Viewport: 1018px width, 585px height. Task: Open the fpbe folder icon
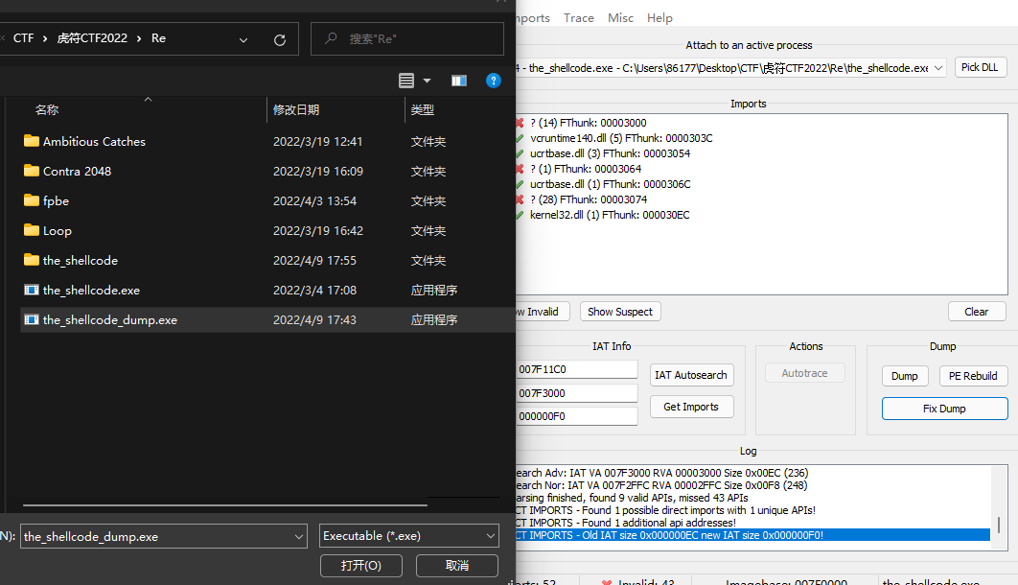pos(30,200)
